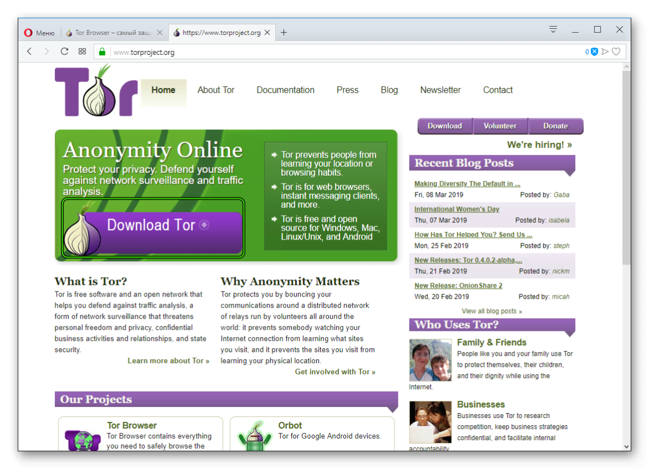Click the Donate button
Viewport: 649px width, 469px height.
pyautogui.click(x=555, y=126)
